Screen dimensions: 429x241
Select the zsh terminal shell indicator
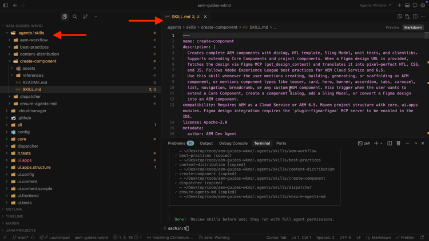click(364, 143)
